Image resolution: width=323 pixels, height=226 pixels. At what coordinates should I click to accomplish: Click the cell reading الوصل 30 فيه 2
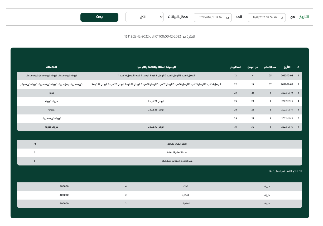pos(156,127)
